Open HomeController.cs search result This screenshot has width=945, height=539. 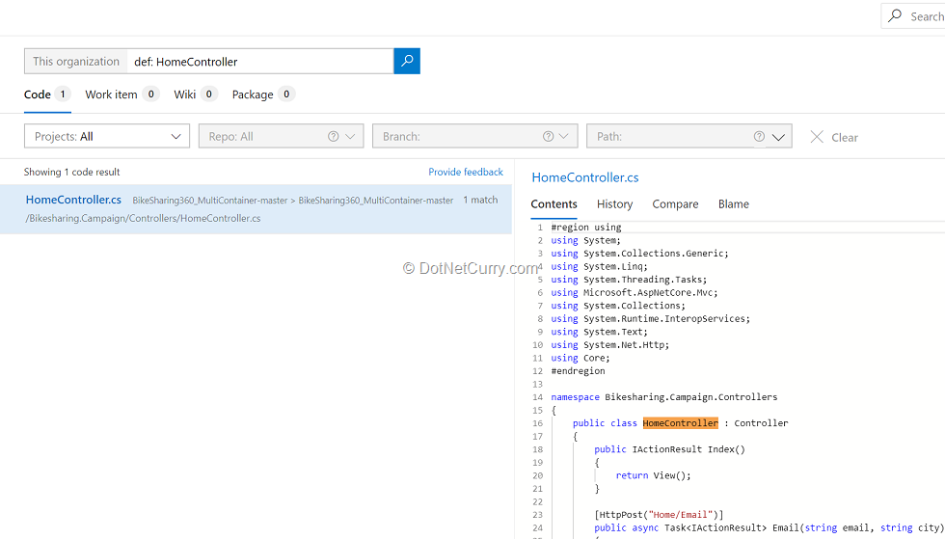click(x=73, y=200)
